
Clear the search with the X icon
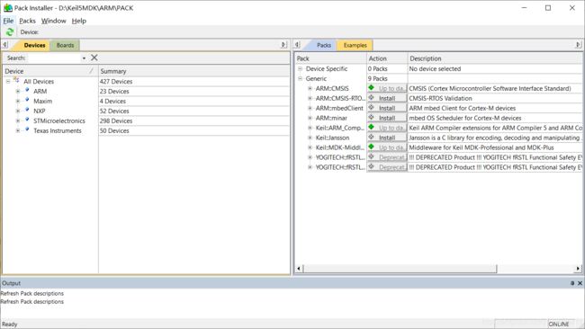[94, 58]
